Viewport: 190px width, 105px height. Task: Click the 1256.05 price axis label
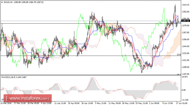tap(186, 40)
